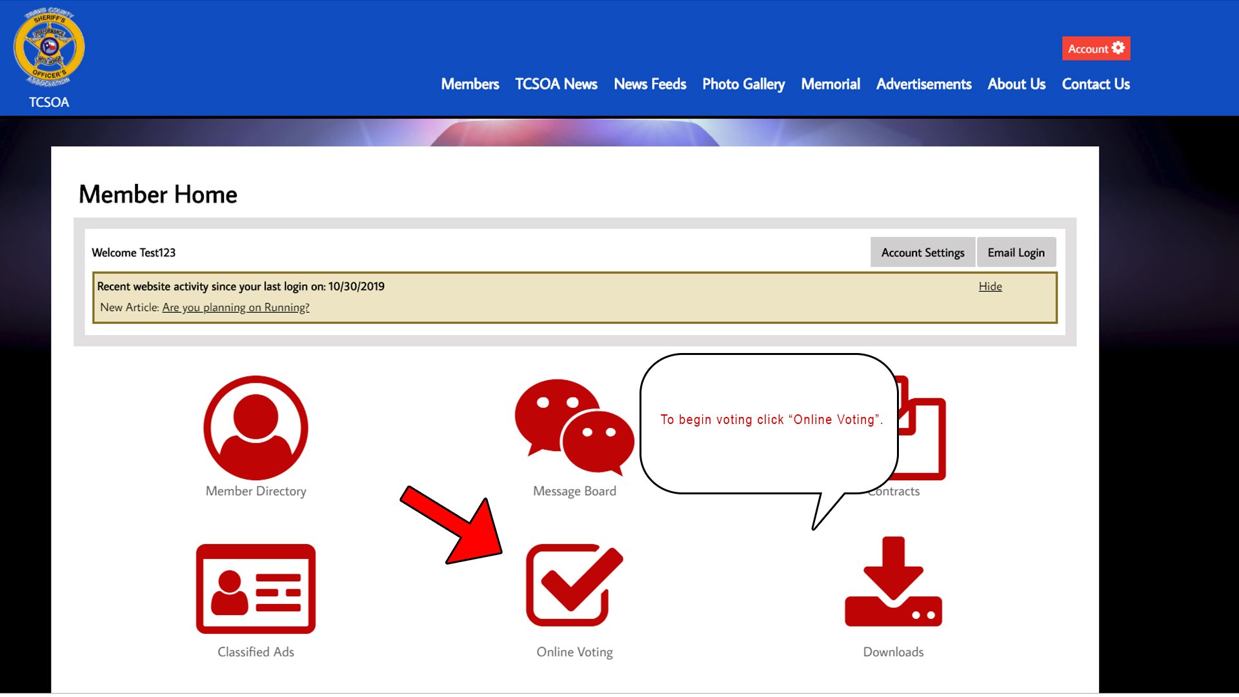Image resolution: width=1239 pixels, height=697 pixels.
Task: Go to TCSOA News
Action: (x=556, y=84)
